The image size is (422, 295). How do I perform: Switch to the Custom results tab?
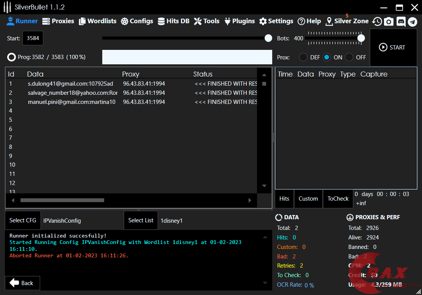click(308, 199)
